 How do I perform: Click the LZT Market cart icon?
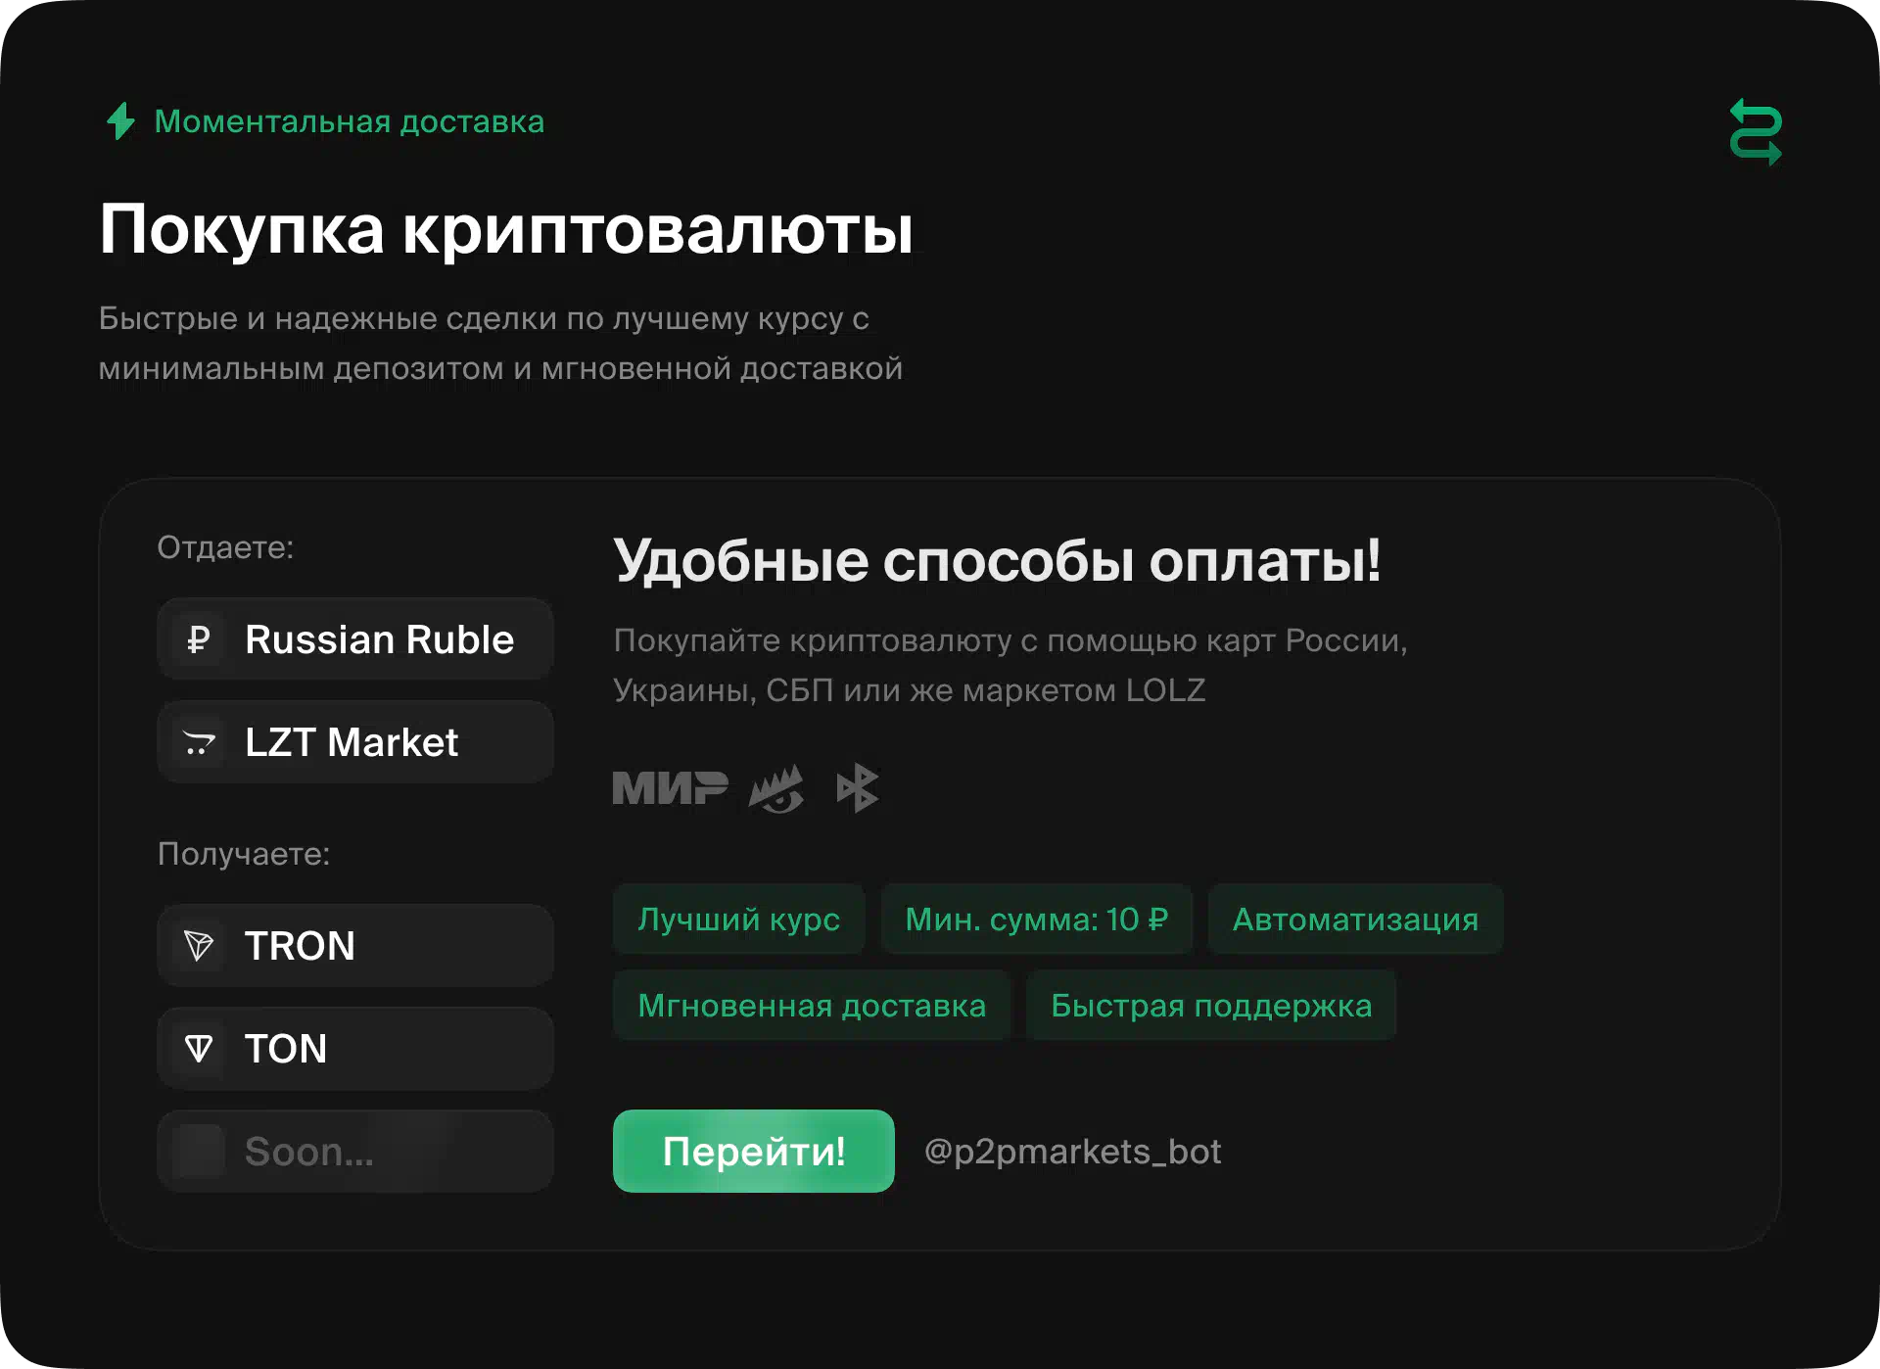click(199, 742)
